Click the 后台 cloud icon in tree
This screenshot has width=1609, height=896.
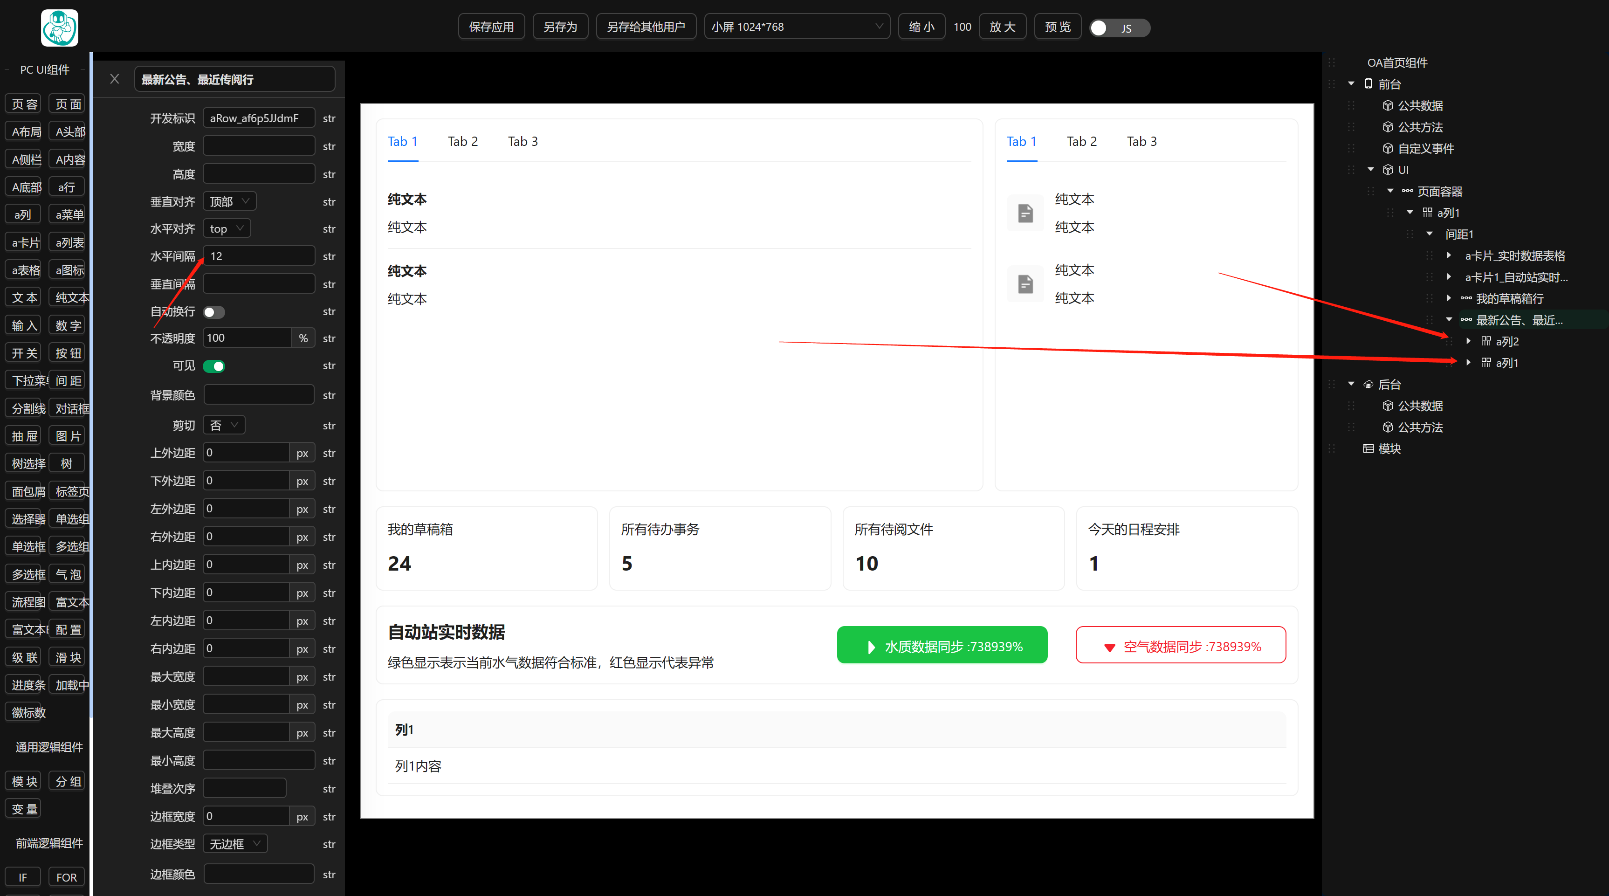(x=1368, y=384)
